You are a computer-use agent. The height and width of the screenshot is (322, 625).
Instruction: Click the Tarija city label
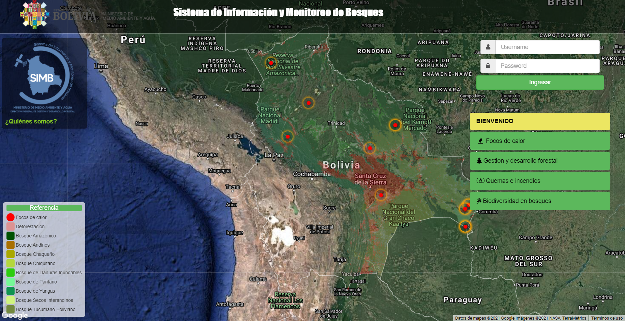tap(340, 260)
